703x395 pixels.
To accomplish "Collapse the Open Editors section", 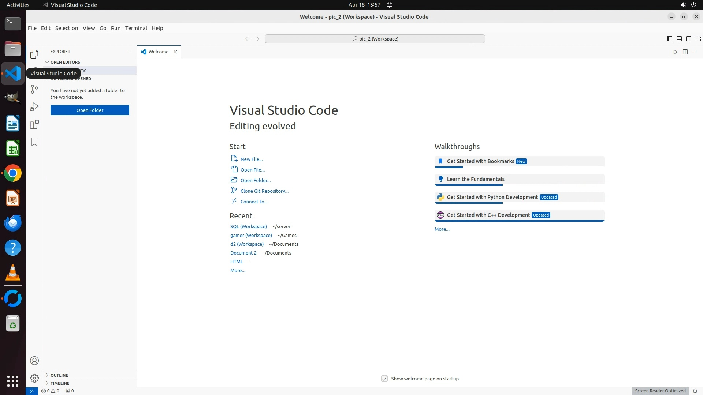I will pyautogui.click(x=65, y=62).
